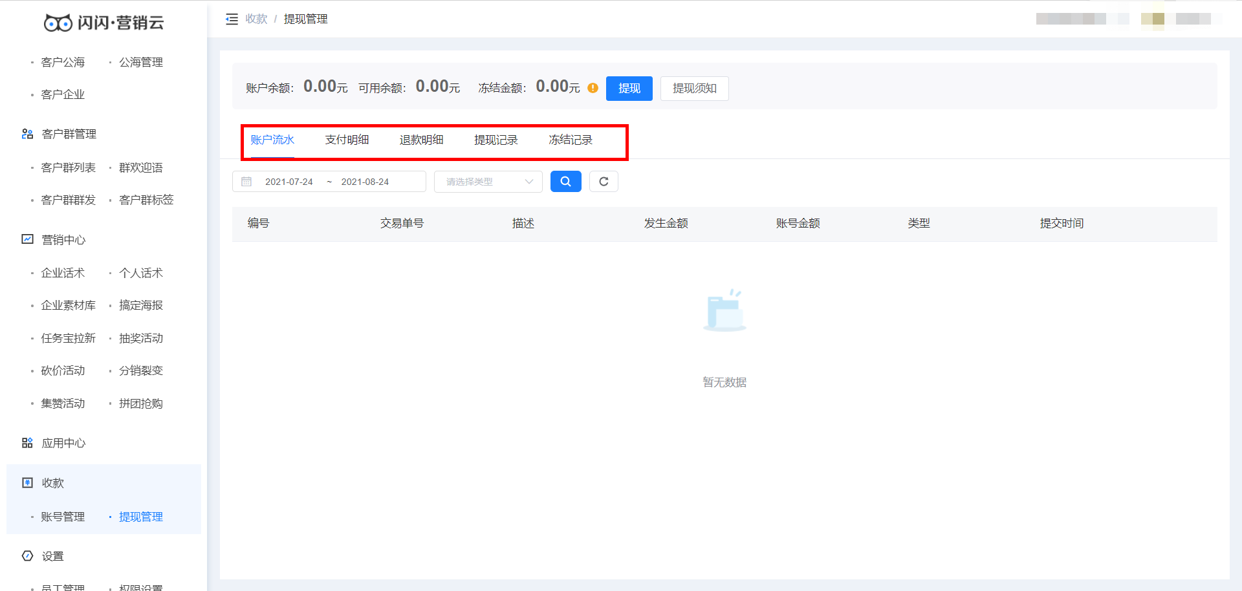Viewport: 1242px width, 591px height.
Task: Click the 收款 breadcrumb link
Action: pyautogui.click(x=256, y=19)
